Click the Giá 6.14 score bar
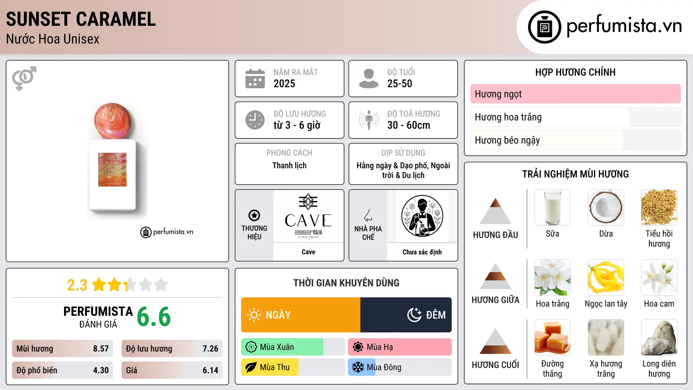 pos(172,370)
